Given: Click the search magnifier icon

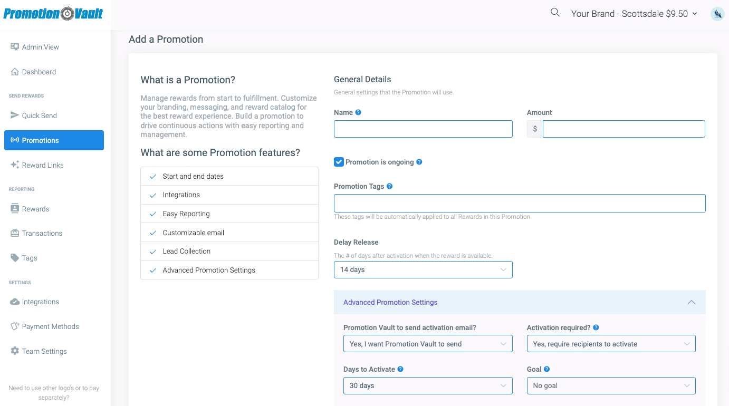Looking at the screenshot, I should click(x=554, y=12).
